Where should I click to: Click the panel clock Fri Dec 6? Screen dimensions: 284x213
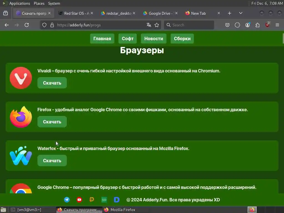tap(267, 3)
